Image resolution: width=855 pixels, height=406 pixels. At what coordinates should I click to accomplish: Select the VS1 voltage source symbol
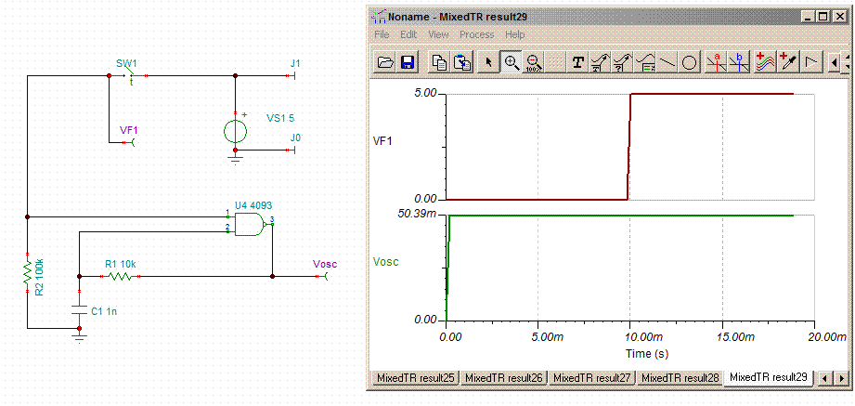pos(236,131)
